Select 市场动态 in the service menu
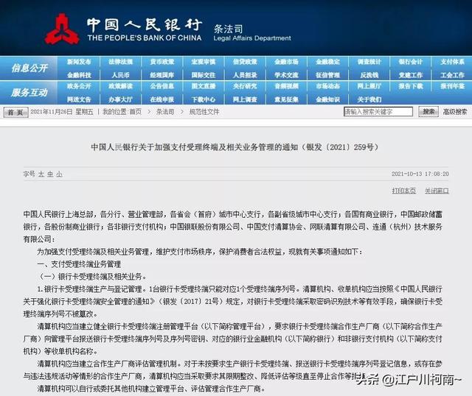This screenshot has width=472, height=396. [327, 86]
